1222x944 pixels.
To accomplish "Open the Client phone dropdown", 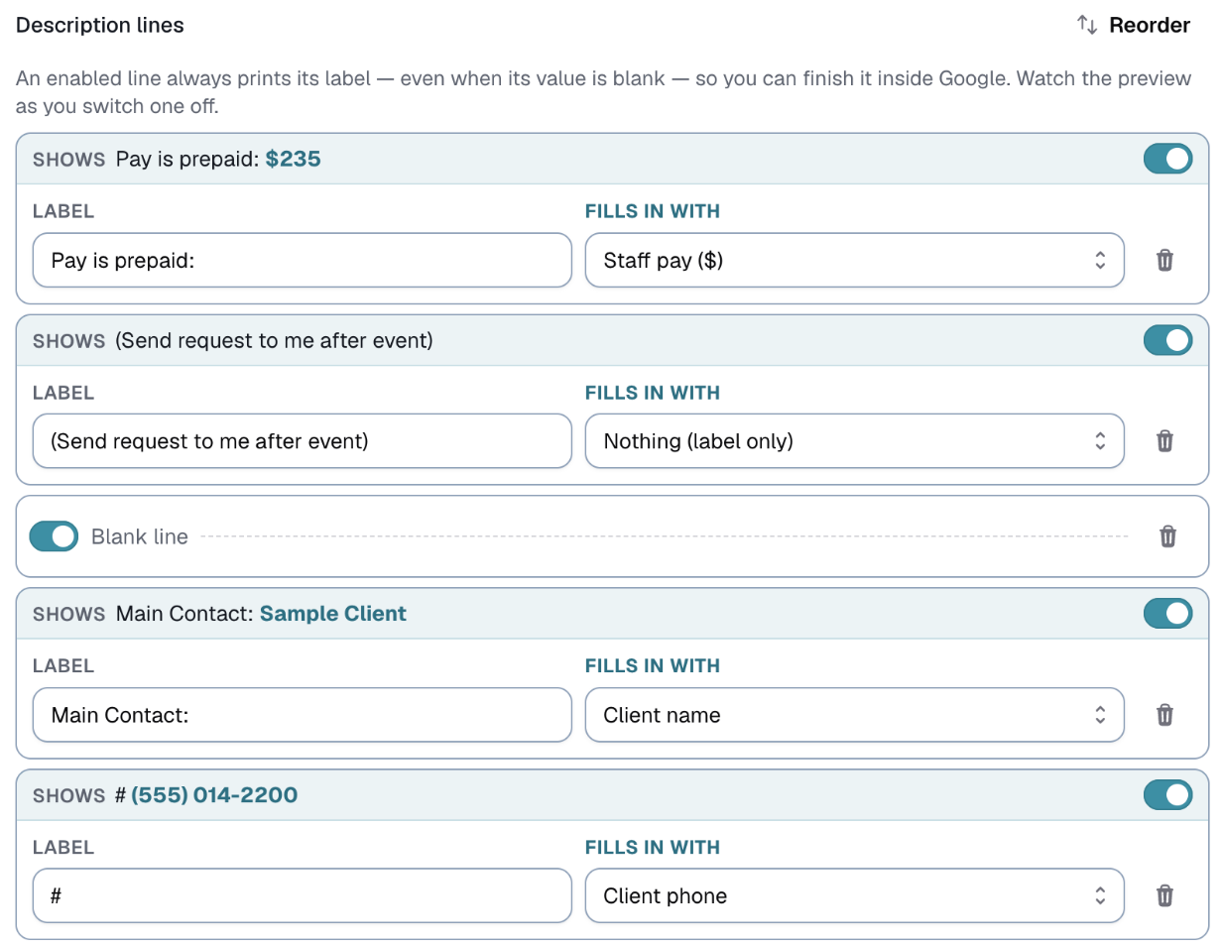I will [854, 895].
